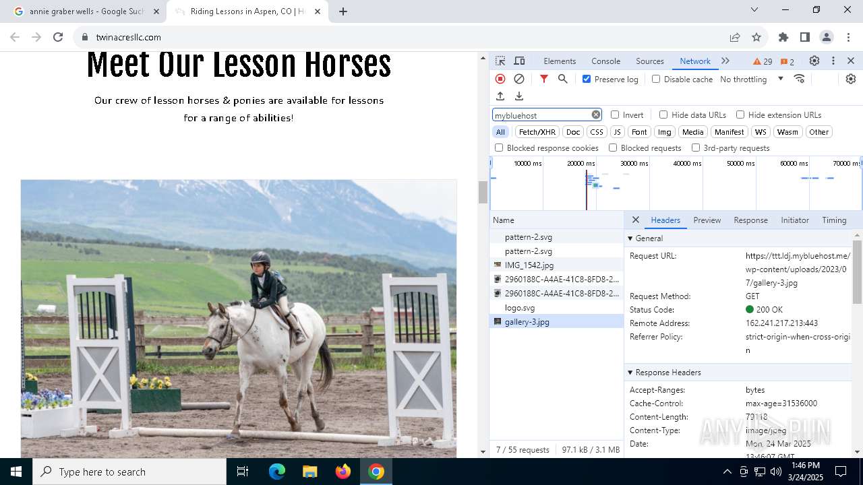Select logo.svg request row

(x=557, y=307)
